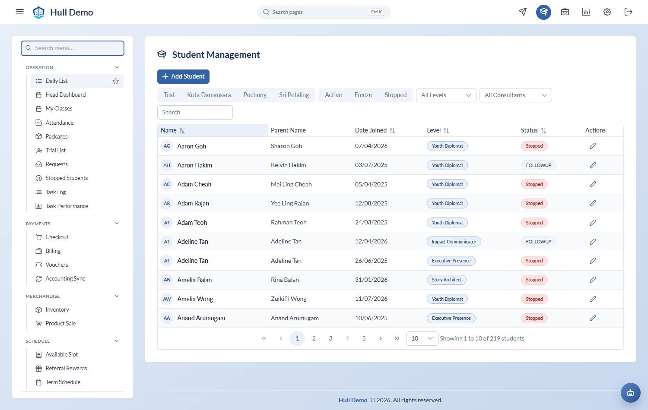Open the settings gear icon
This screenshot has height=410, width=648.
pyautogui.click(x=607, y=12)
